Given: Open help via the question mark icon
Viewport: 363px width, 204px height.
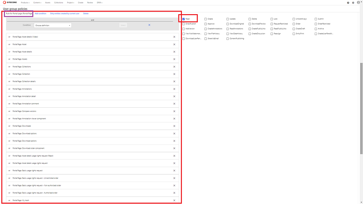Looking at the screenshot, I should tap(348, 2).
